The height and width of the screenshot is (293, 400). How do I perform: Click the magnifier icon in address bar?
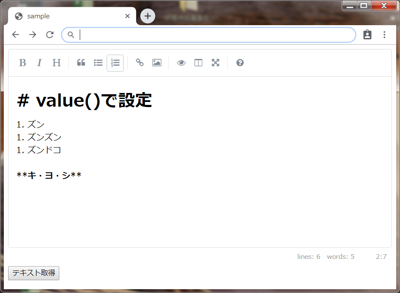[x=71, y=35]
